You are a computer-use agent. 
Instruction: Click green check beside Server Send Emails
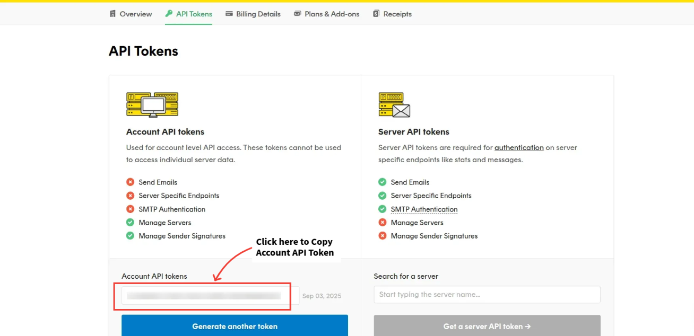(x=383, y=182)
